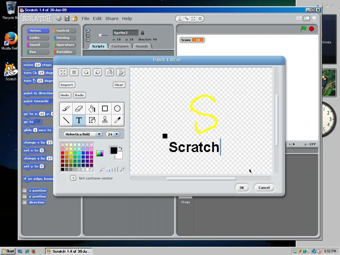340x255 pixels.
Task: Click the green flag to start
Action: [x=303, y=29]
